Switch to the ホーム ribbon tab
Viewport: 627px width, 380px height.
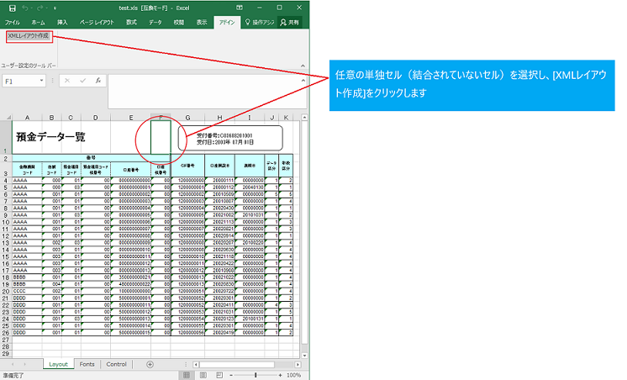(39, 23)
